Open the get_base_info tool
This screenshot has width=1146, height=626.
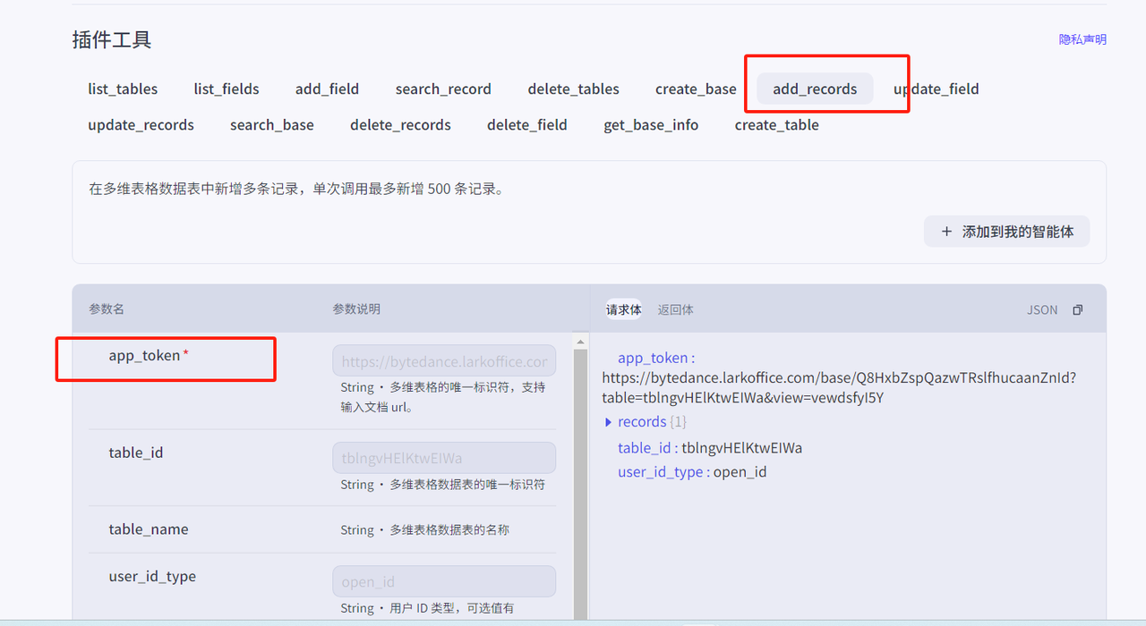pyautogui.click(x=651, y=125)
